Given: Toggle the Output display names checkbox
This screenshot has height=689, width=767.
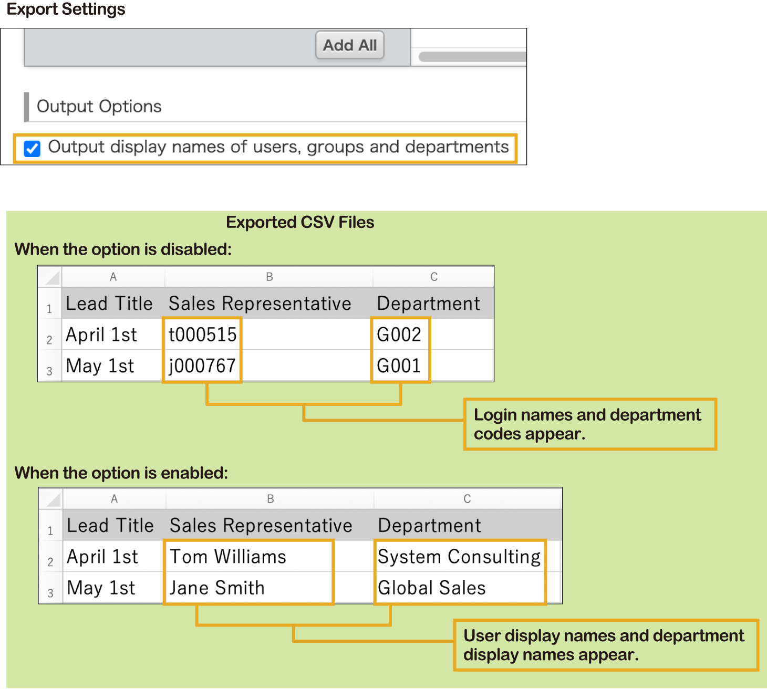Looking at the screenshot, I should point(32,149).
